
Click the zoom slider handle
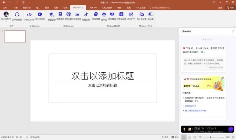(x=211, y=137)
